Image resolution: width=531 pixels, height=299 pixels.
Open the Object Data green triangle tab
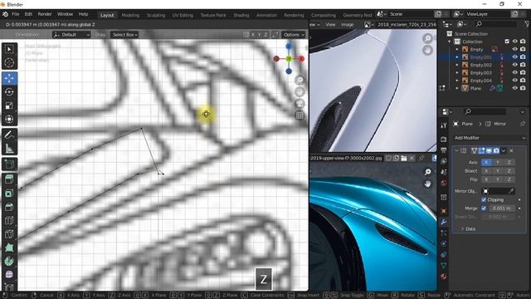point(444,266)
